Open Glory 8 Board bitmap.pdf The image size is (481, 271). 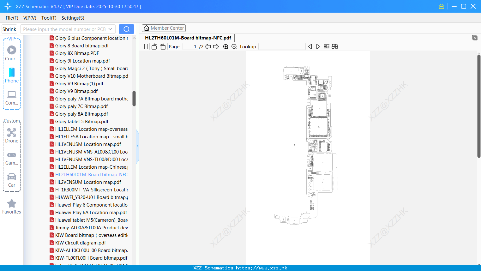point(82,46)
